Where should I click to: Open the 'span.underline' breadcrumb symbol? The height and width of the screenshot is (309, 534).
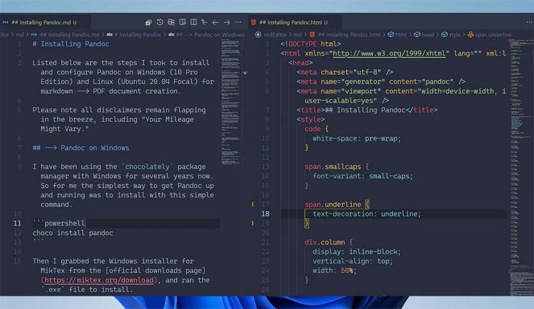click(493, 34)
